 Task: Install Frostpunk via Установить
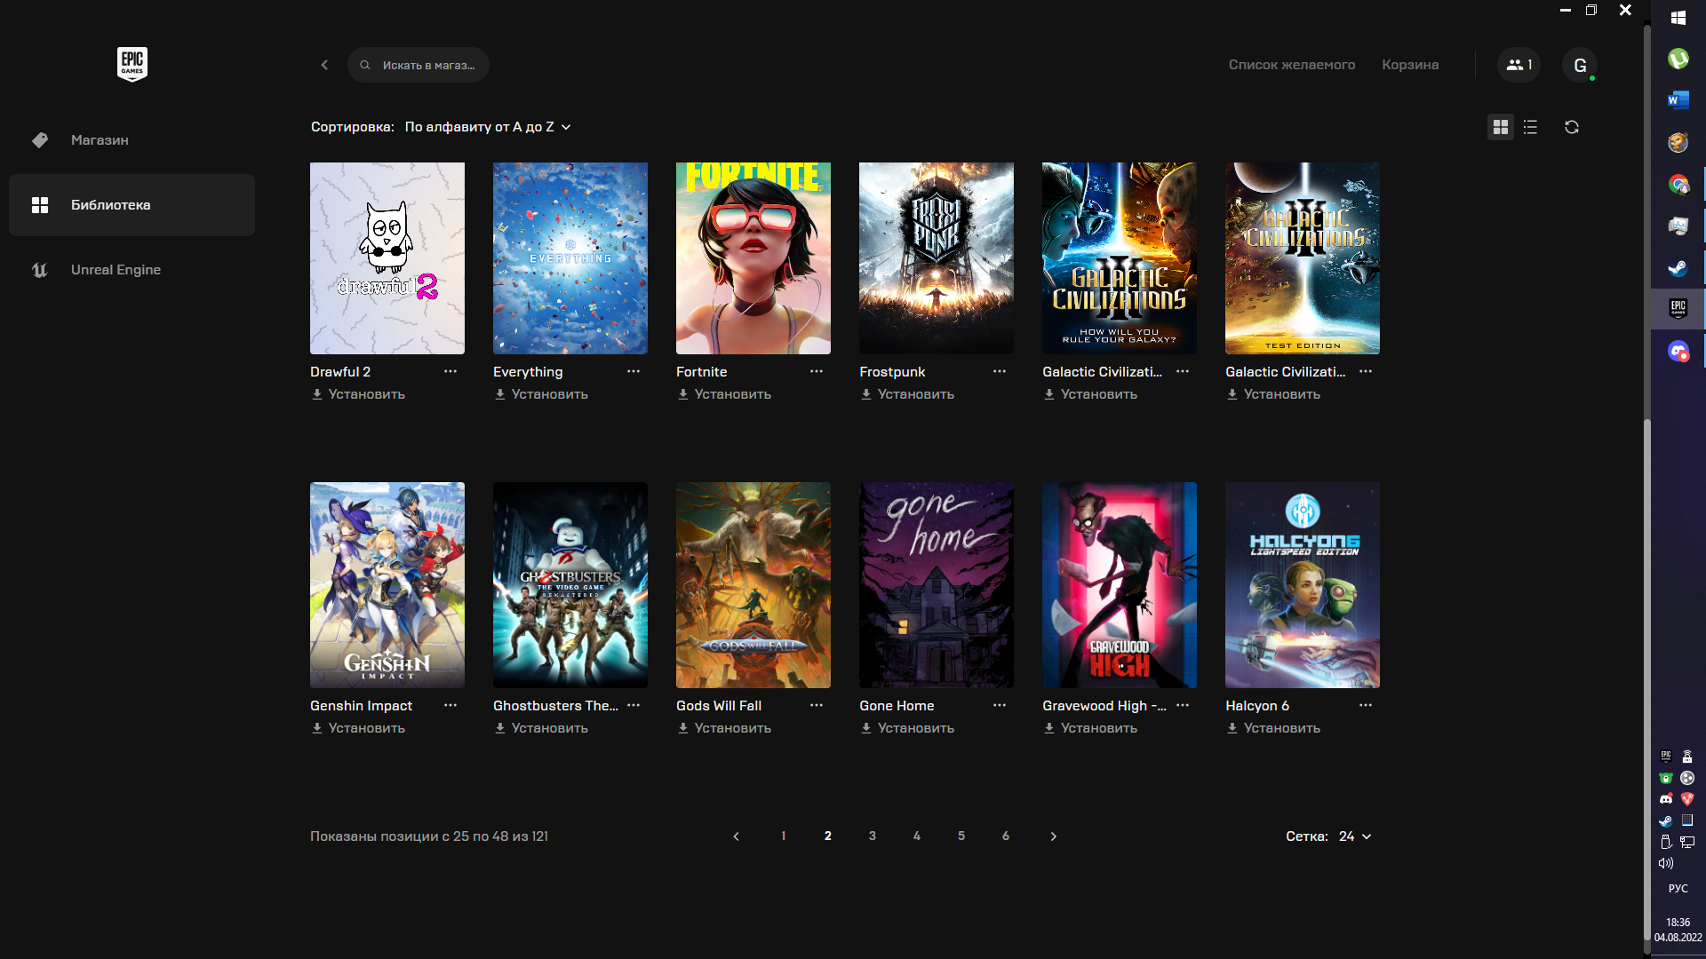907,394
